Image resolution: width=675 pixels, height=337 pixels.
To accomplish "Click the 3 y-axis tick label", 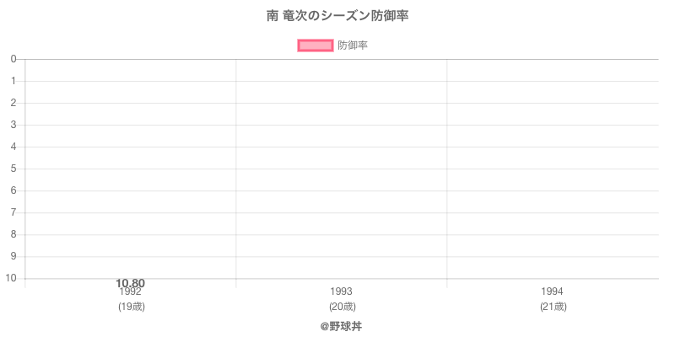I will click(14, 125).
